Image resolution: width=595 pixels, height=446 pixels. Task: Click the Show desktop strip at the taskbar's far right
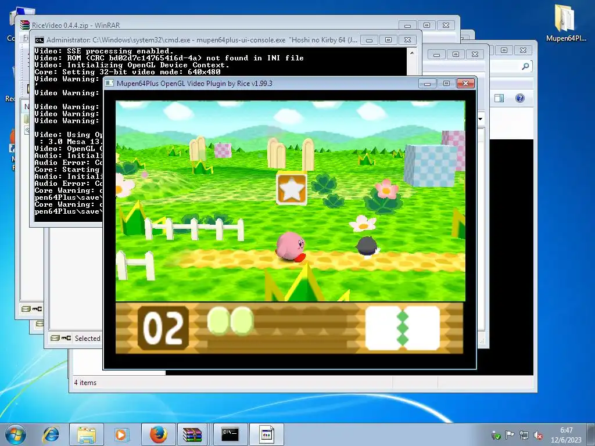click(x=591, y=434)
